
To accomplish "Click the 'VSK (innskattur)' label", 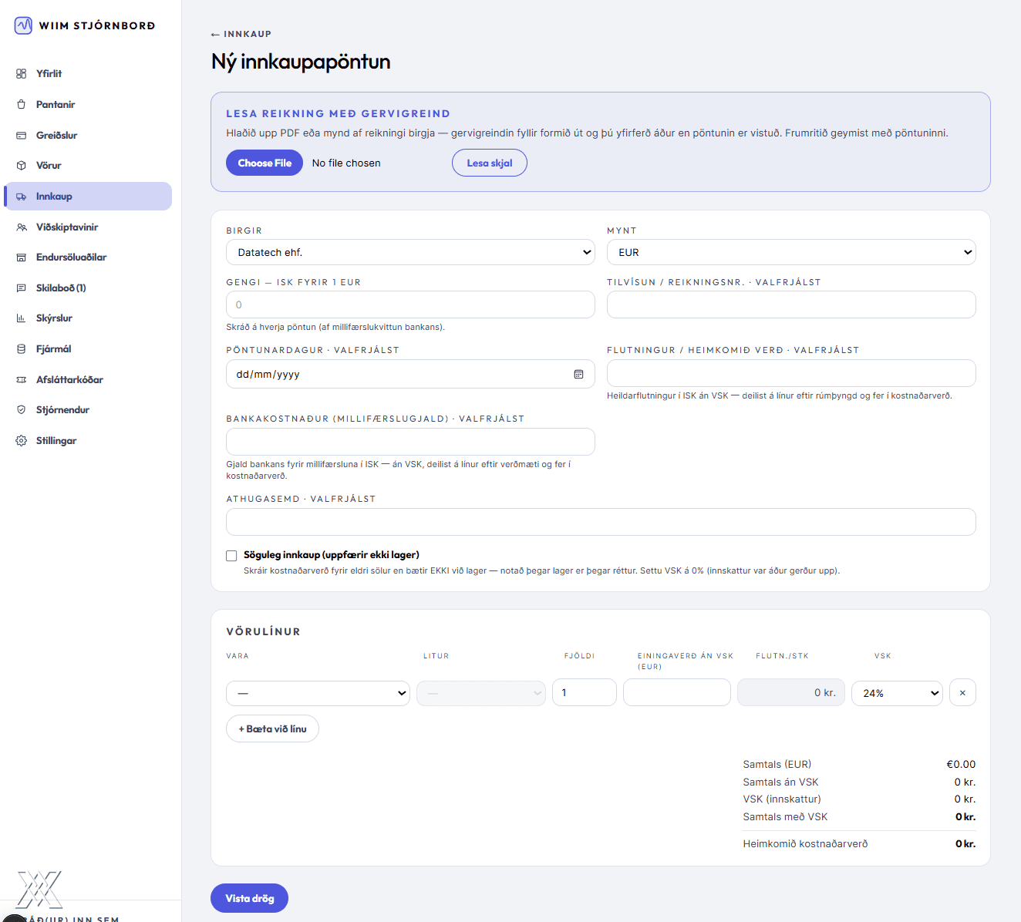I will (782, 799).
